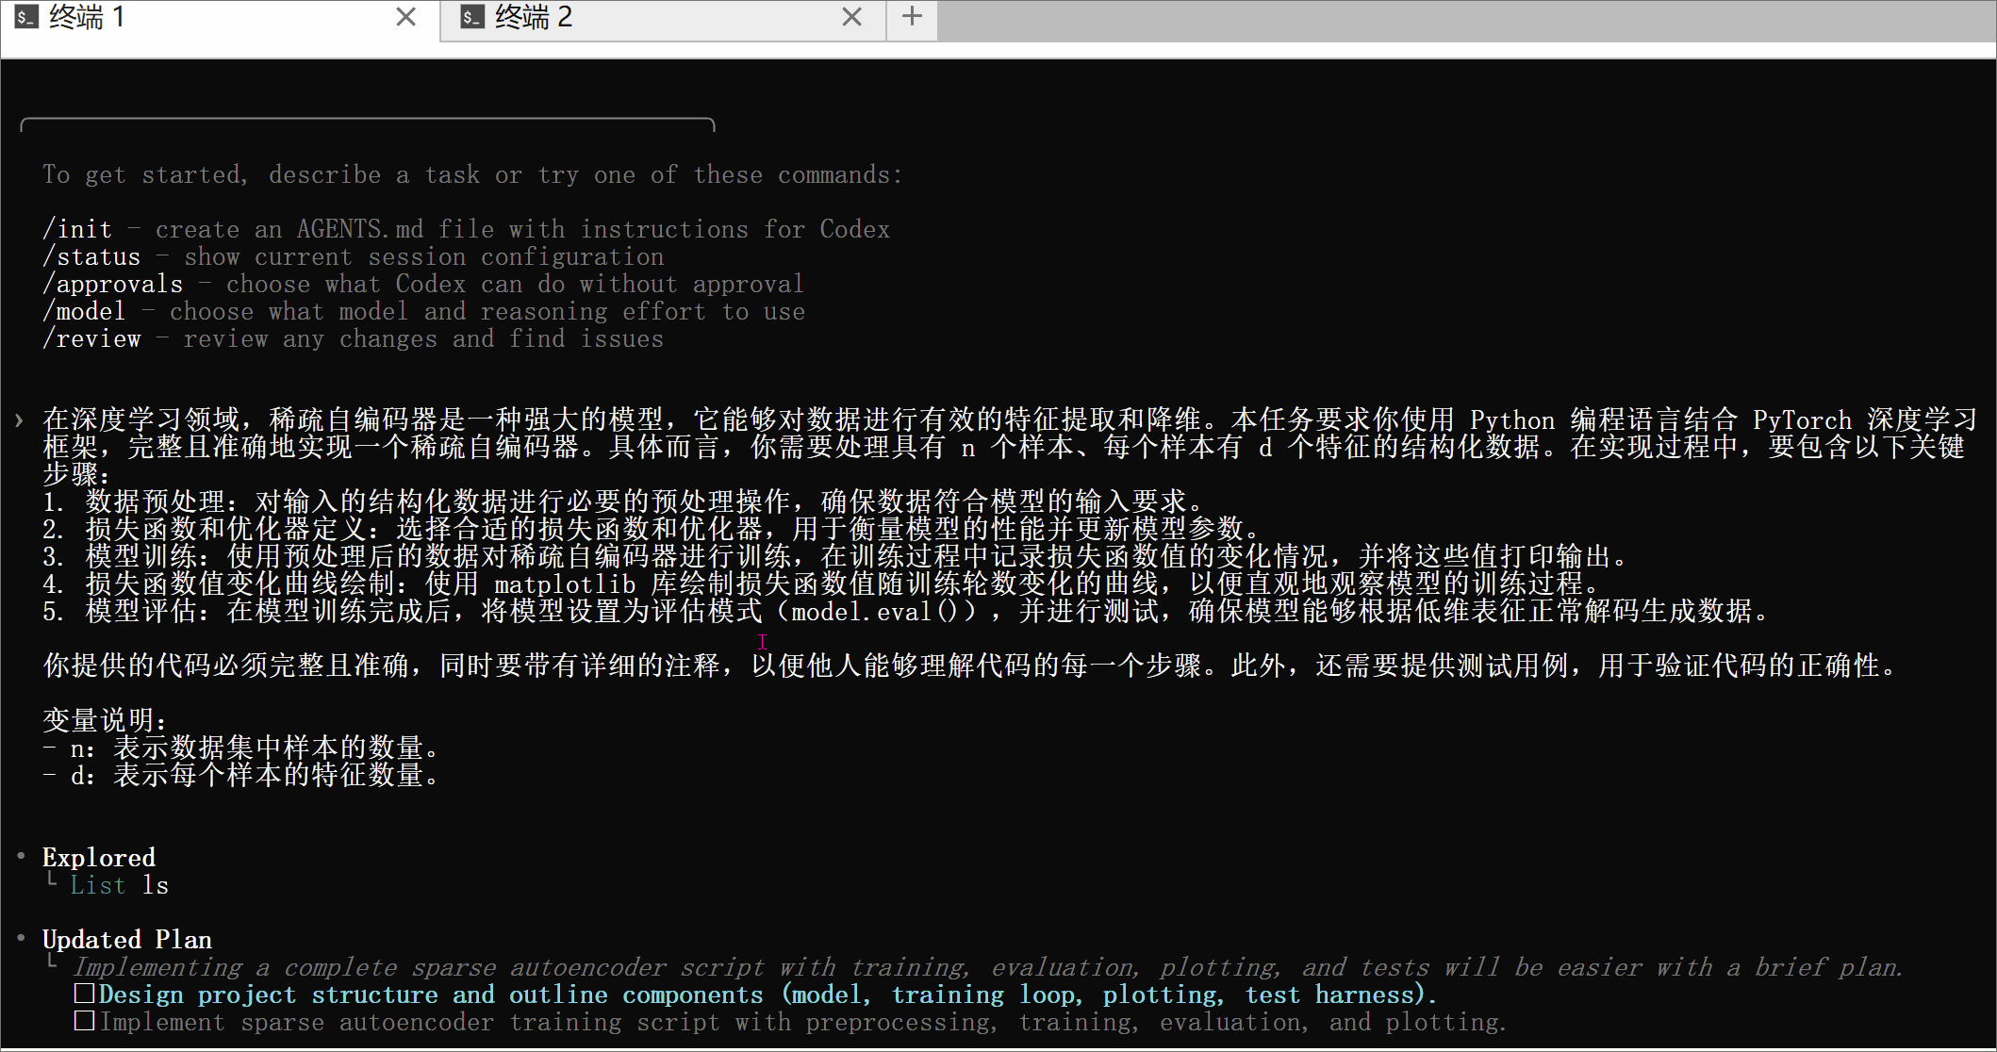Click the List ls explored entry
1997x1052 pixels.
(120, 885)
